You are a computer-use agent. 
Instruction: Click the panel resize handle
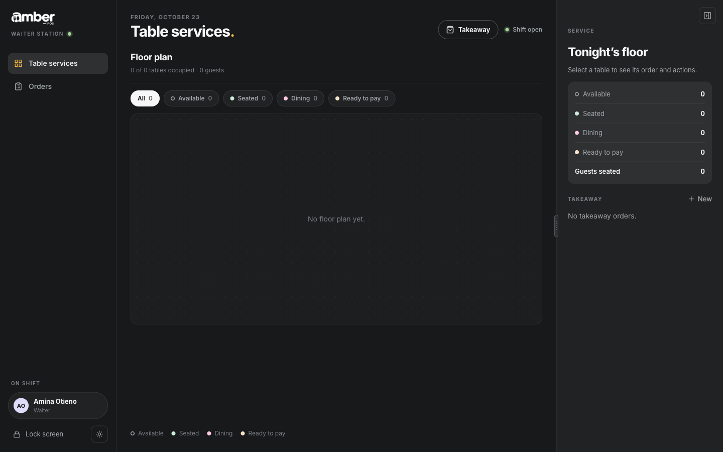(x=556, y=226)
